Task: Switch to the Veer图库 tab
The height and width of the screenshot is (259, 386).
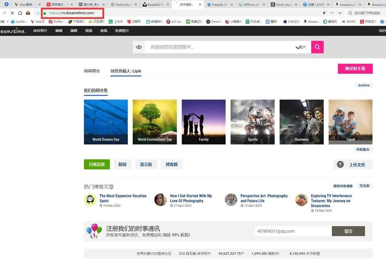Action: [x=25, y=4]
